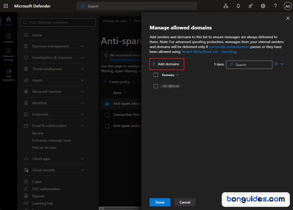Expand the Identities chevron

82,103
